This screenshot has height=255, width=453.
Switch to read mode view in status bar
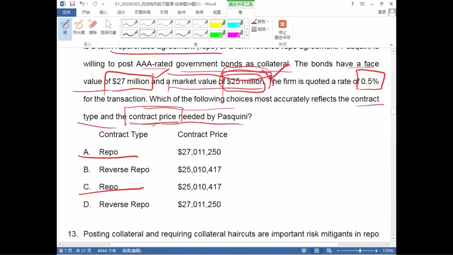tap(304, 251)
